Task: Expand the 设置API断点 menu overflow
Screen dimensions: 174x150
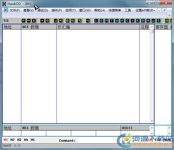Action: pyautogui.click(x=145, y=10)
